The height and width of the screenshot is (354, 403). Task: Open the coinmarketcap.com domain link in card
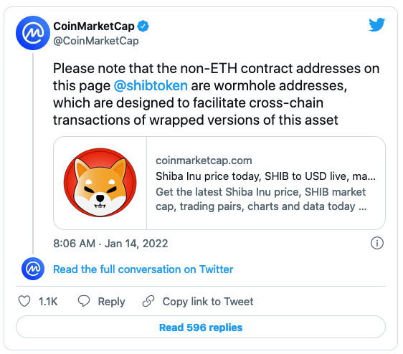[204, 161]
